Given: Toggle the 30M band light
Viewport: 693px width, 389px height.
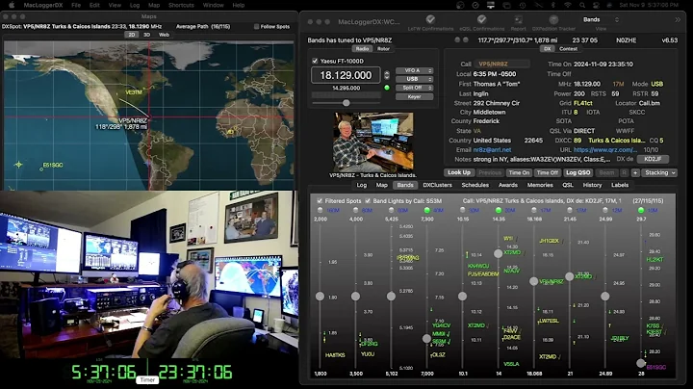Looking at the screenshot, I should click(x=462, y=211).
